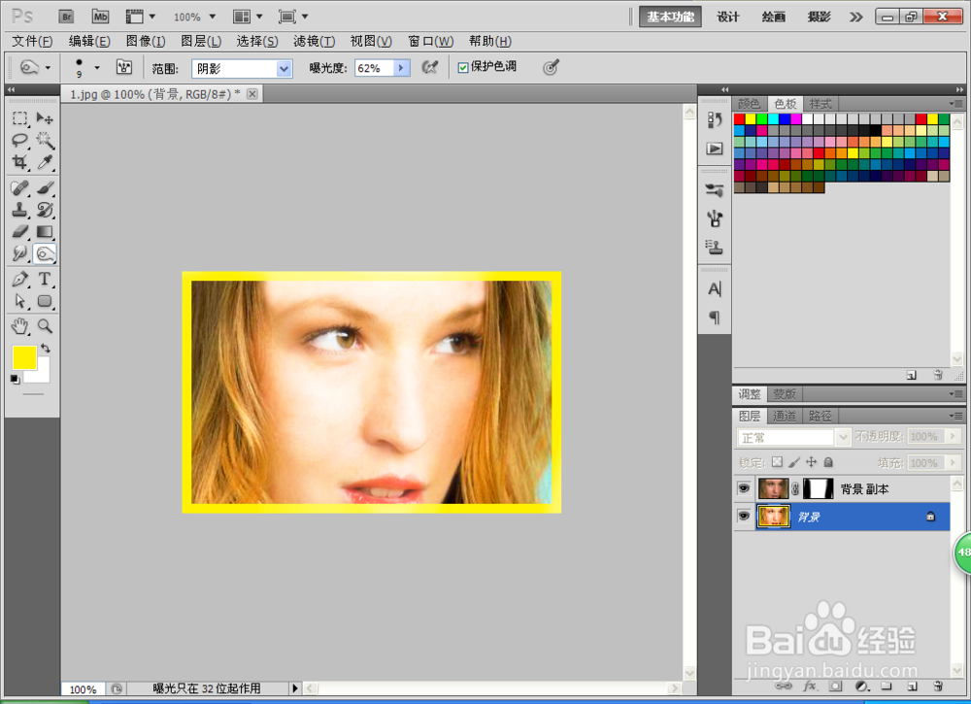This screenshot has height=704, width=971.
Task: Select the Pen tool
Action: point(19,279)
